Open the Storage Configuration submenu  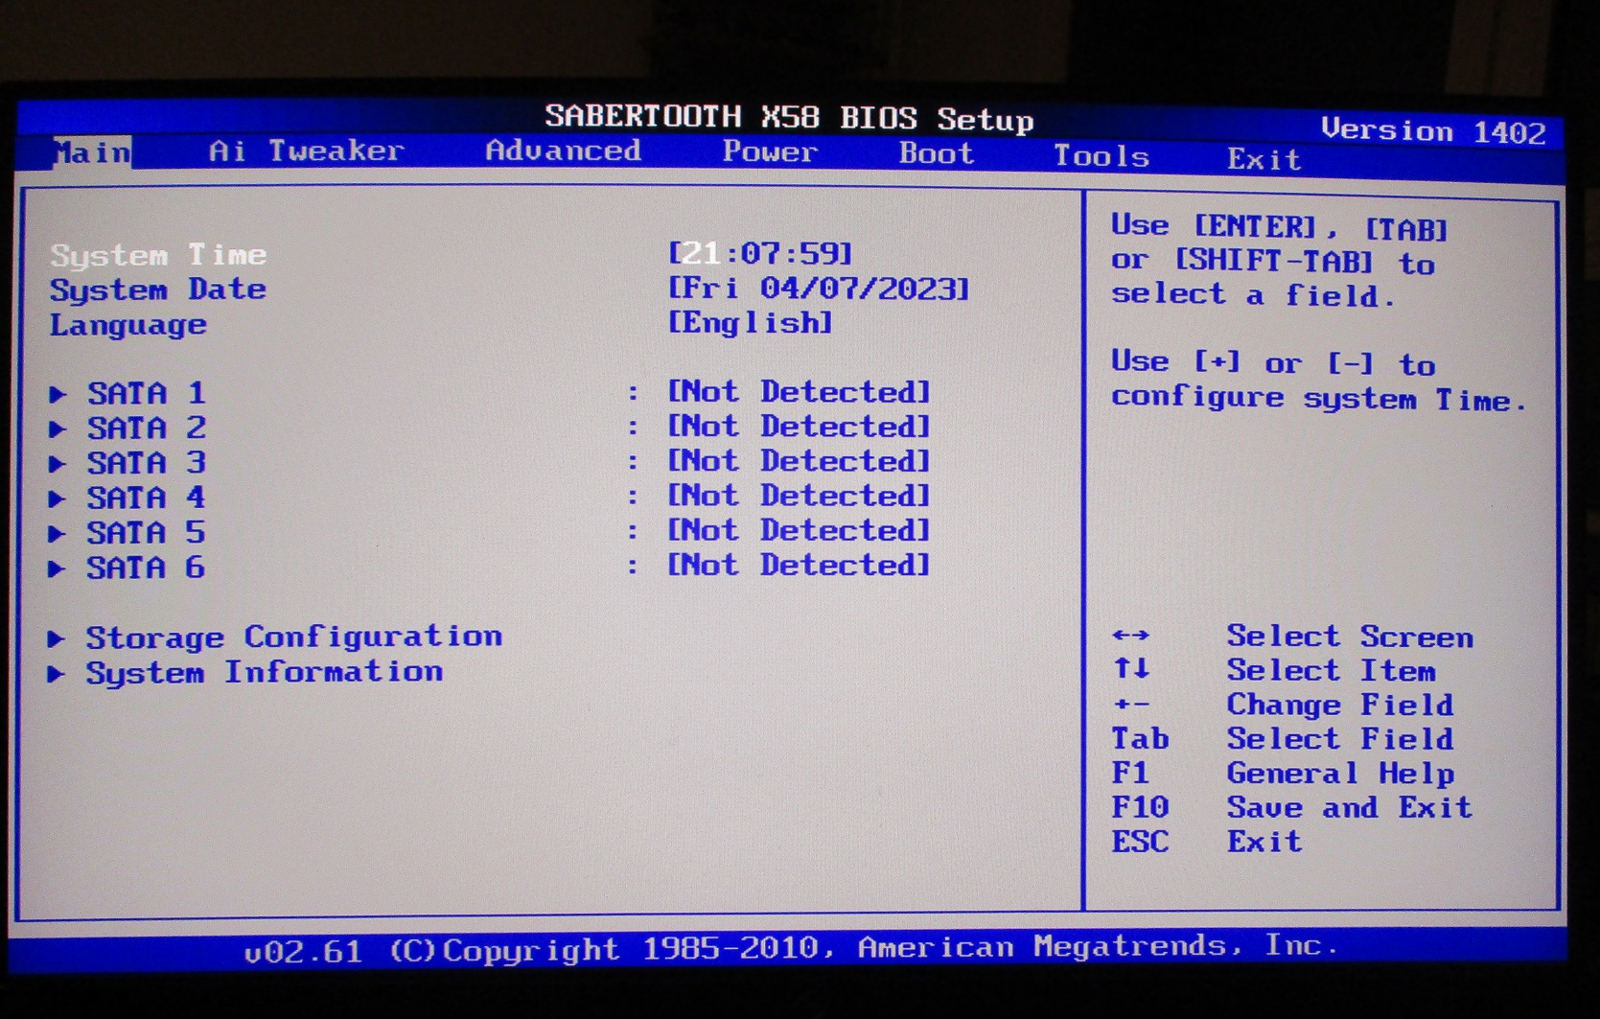point(294,637)
